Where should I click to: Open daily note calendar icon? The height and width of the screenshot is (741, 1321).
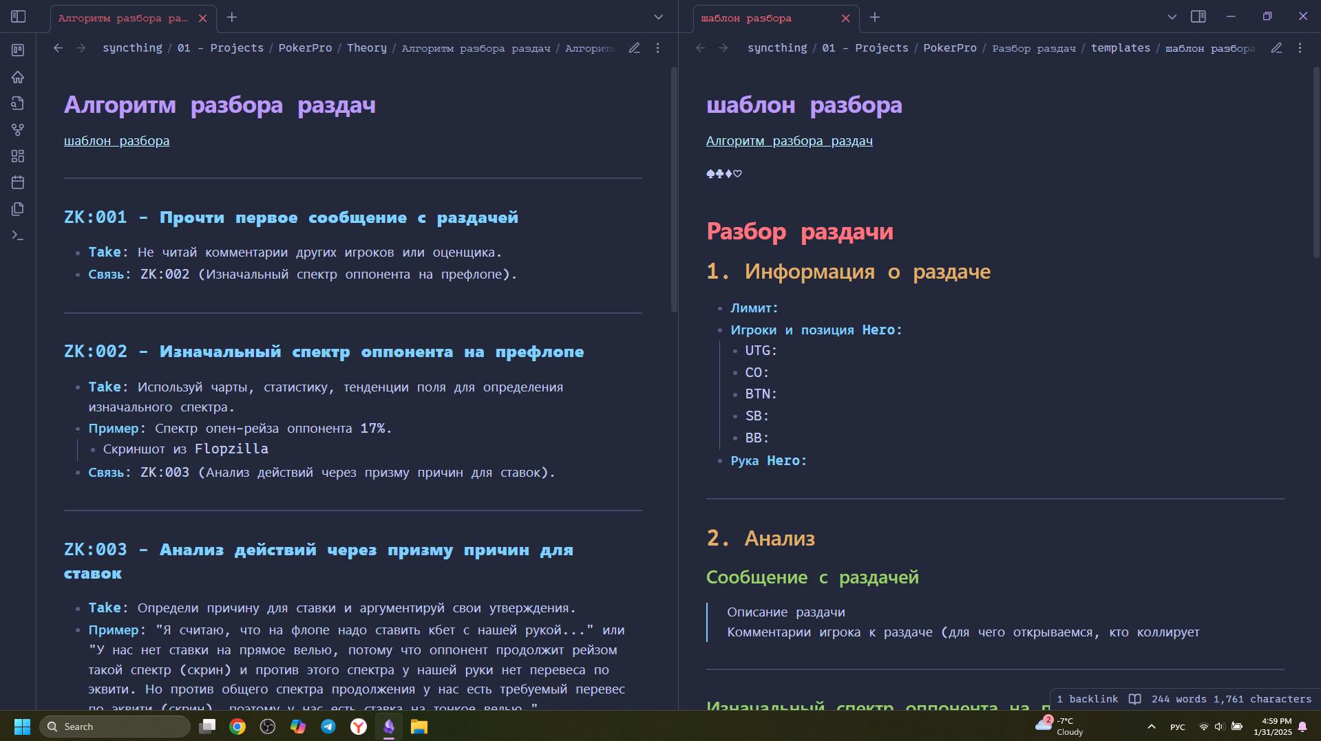click(x=18, y=182)
